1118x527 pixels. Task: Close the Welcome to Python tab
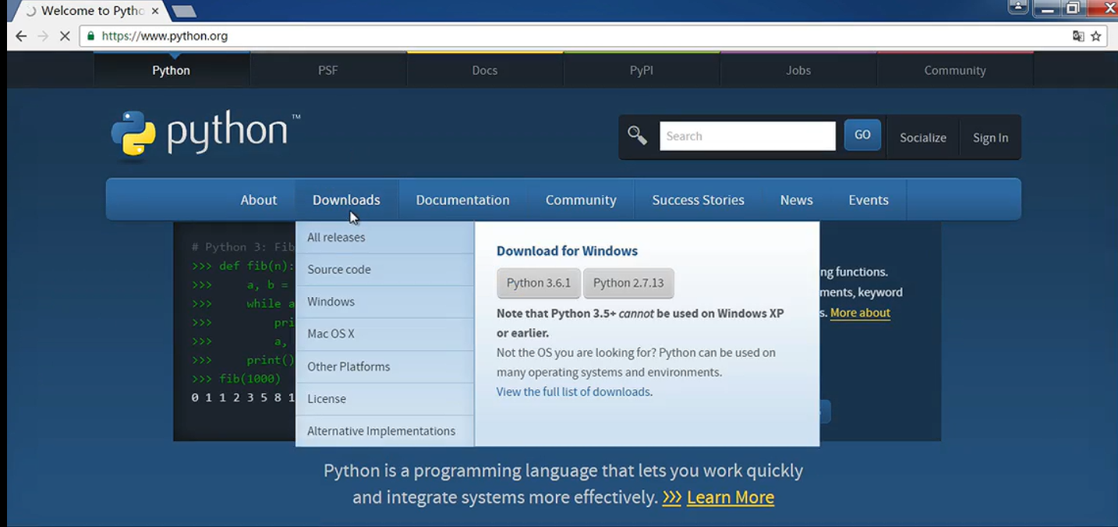(155, 11)
